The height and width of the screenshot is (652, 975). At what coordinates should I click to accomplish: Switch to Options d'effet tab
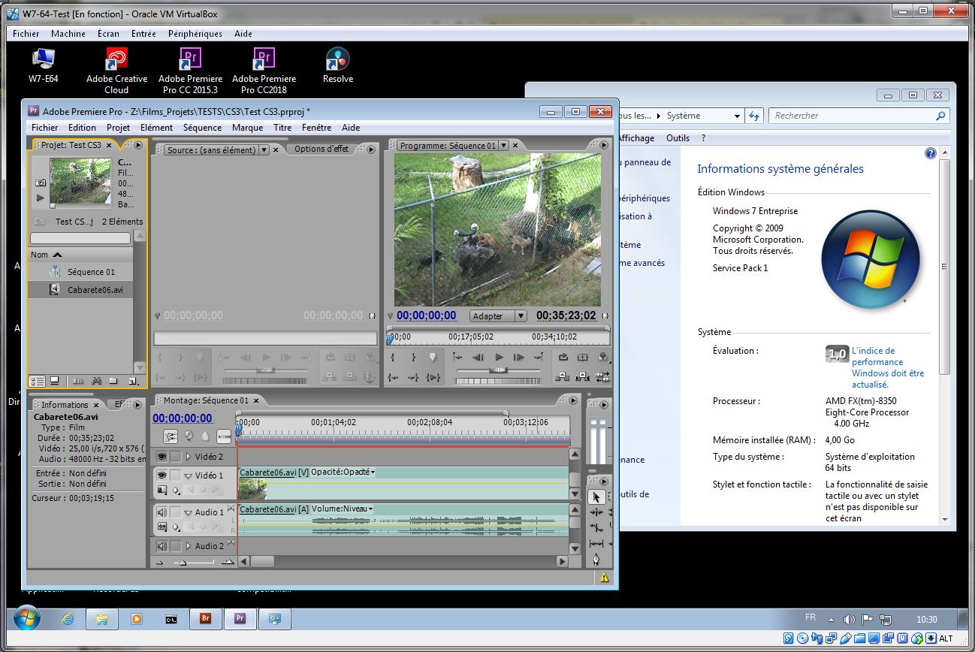(321, 149)
